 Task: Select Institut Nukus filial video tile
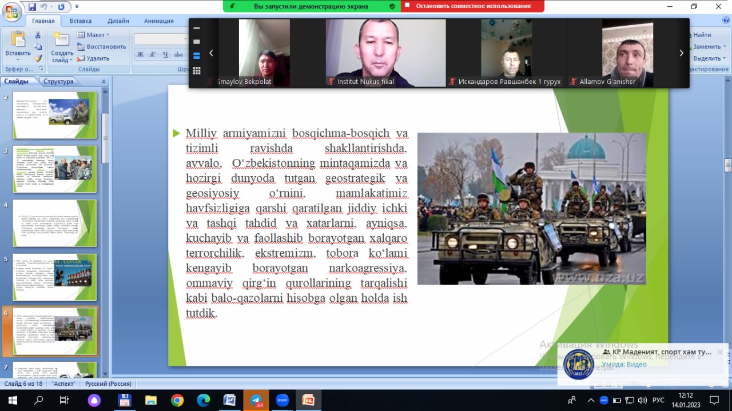(x=386, y=53)
